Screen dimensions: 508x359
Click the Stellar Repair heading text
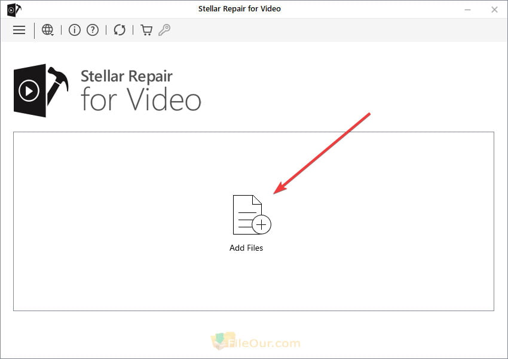[x=126, y=77]
